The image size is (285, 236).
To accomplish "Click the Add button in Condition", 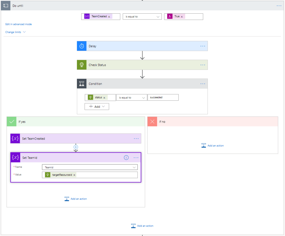I will coord(97,106).
